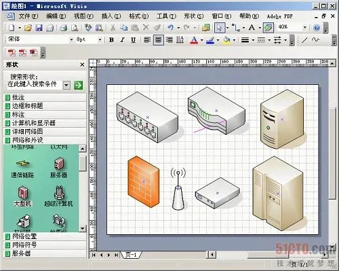Toggle the ink tool button beside the zoom box
The height and width of the screenshot is (271, 339).
268,28
